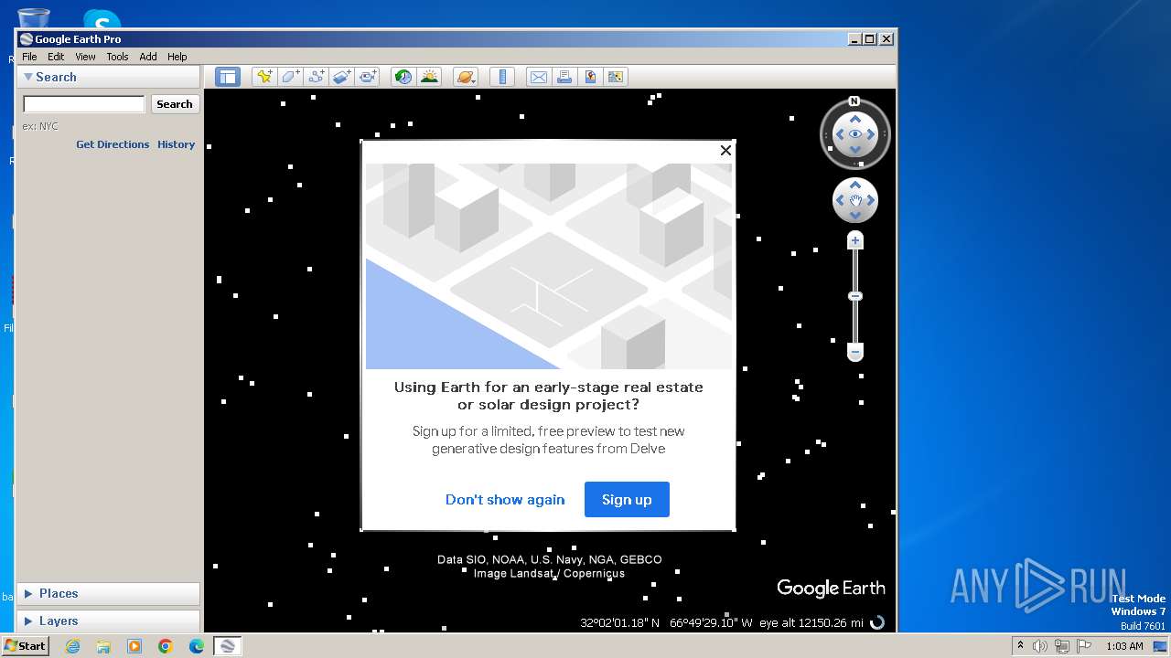Click the taskbar clock
Viewport: 1171px width, 658px height.
(1124, 646)
